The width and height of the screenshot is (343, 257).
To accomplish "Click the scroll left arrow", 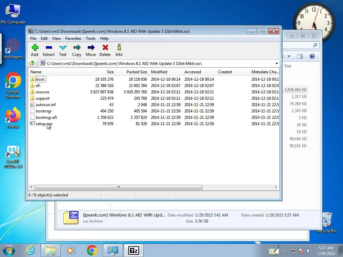I will (x=31, y=187).
